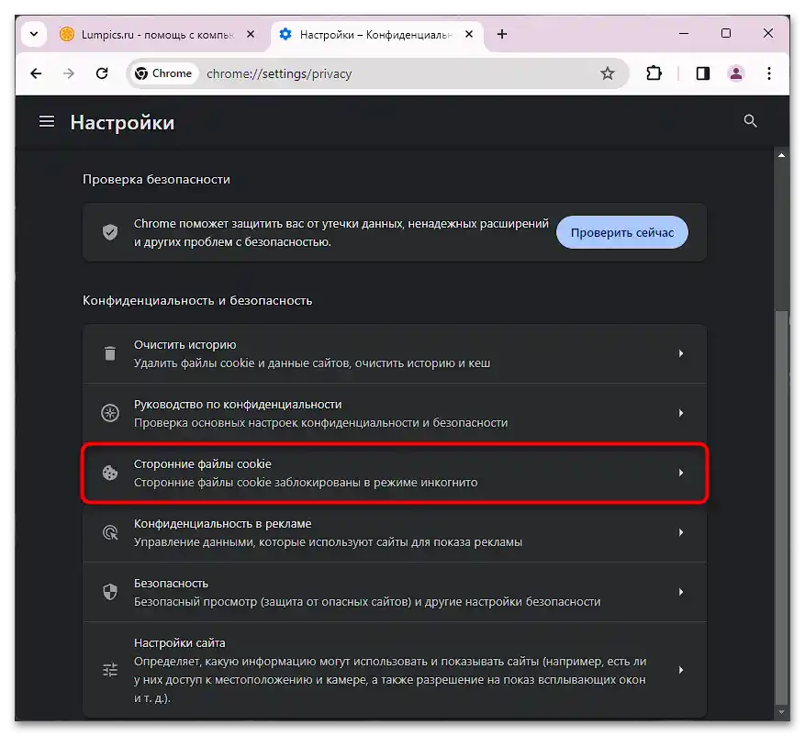The image size is (805, 736).
Task: Click the bookmark star in the address bar
Action: 608,73
